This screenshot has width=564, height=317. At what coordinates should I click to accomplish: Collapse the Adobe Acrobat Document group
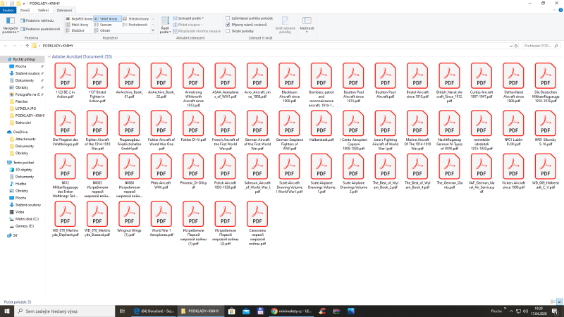tap(49, 56)
